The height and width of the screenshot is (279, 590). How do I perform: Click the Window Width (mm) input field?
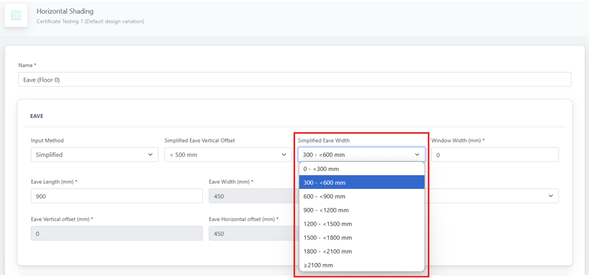click(x=495, y=155)
